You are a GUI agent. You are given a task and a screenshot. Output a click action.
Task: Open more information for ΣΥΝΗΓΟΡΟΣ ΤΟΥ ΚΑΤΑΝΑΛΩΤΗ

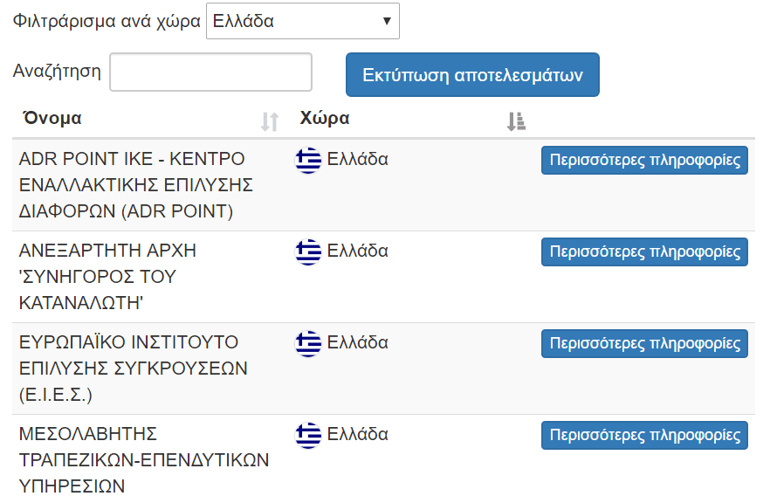coord(644,251)
